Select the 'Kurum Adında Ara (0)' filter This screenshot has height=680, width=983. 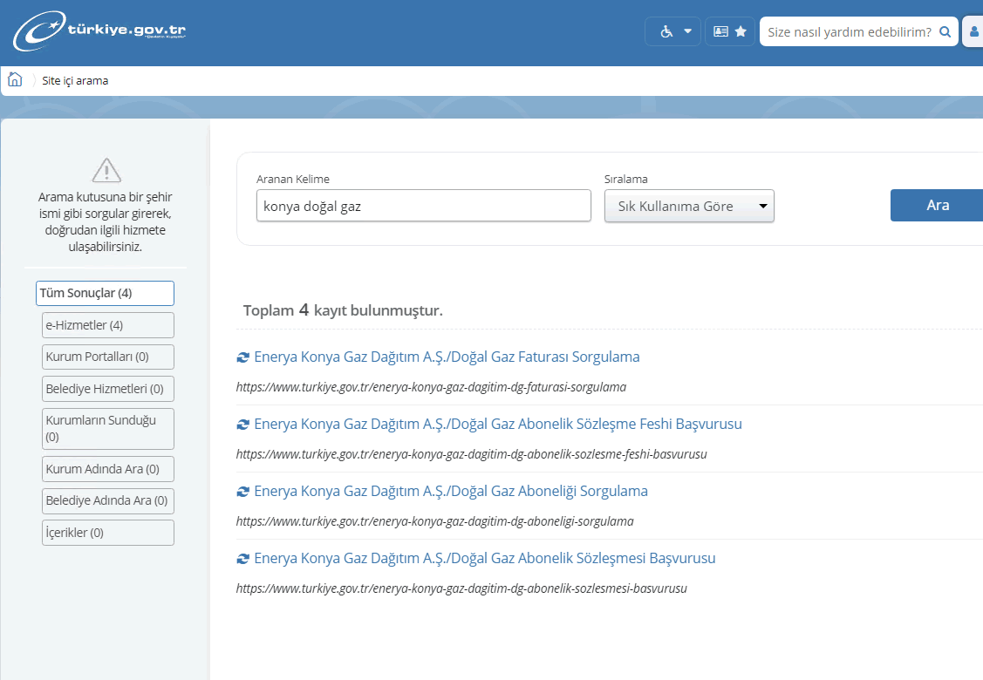click(x=108, y=469)
